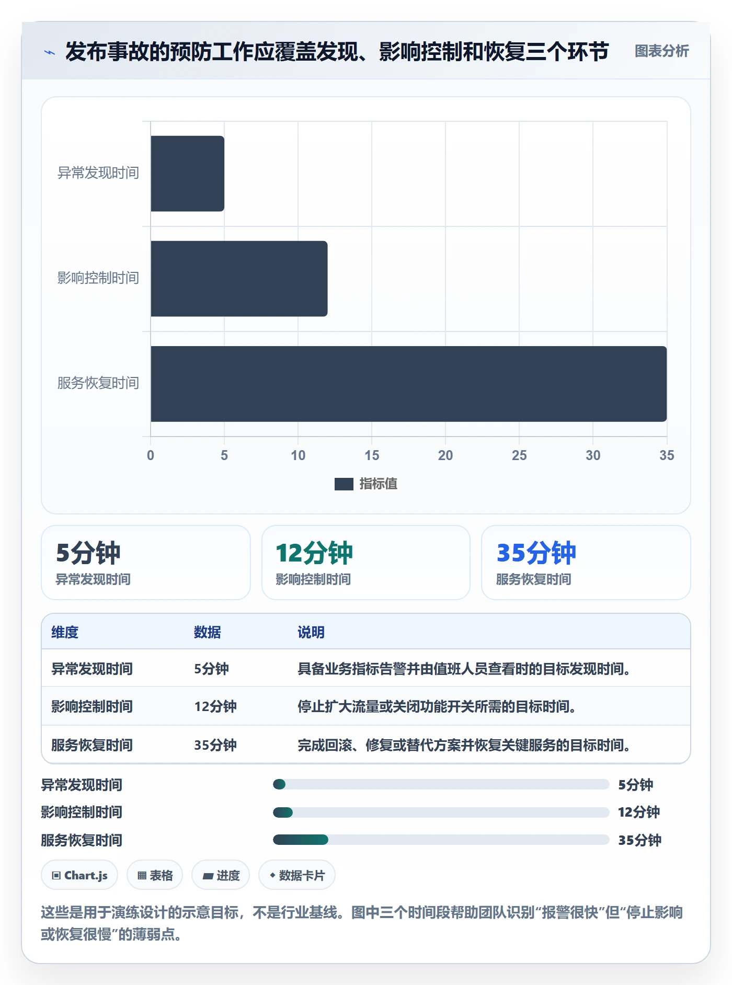Toggle the 指标值 legend color box
Screen dimensions: 732x985
tap(344, 484)
